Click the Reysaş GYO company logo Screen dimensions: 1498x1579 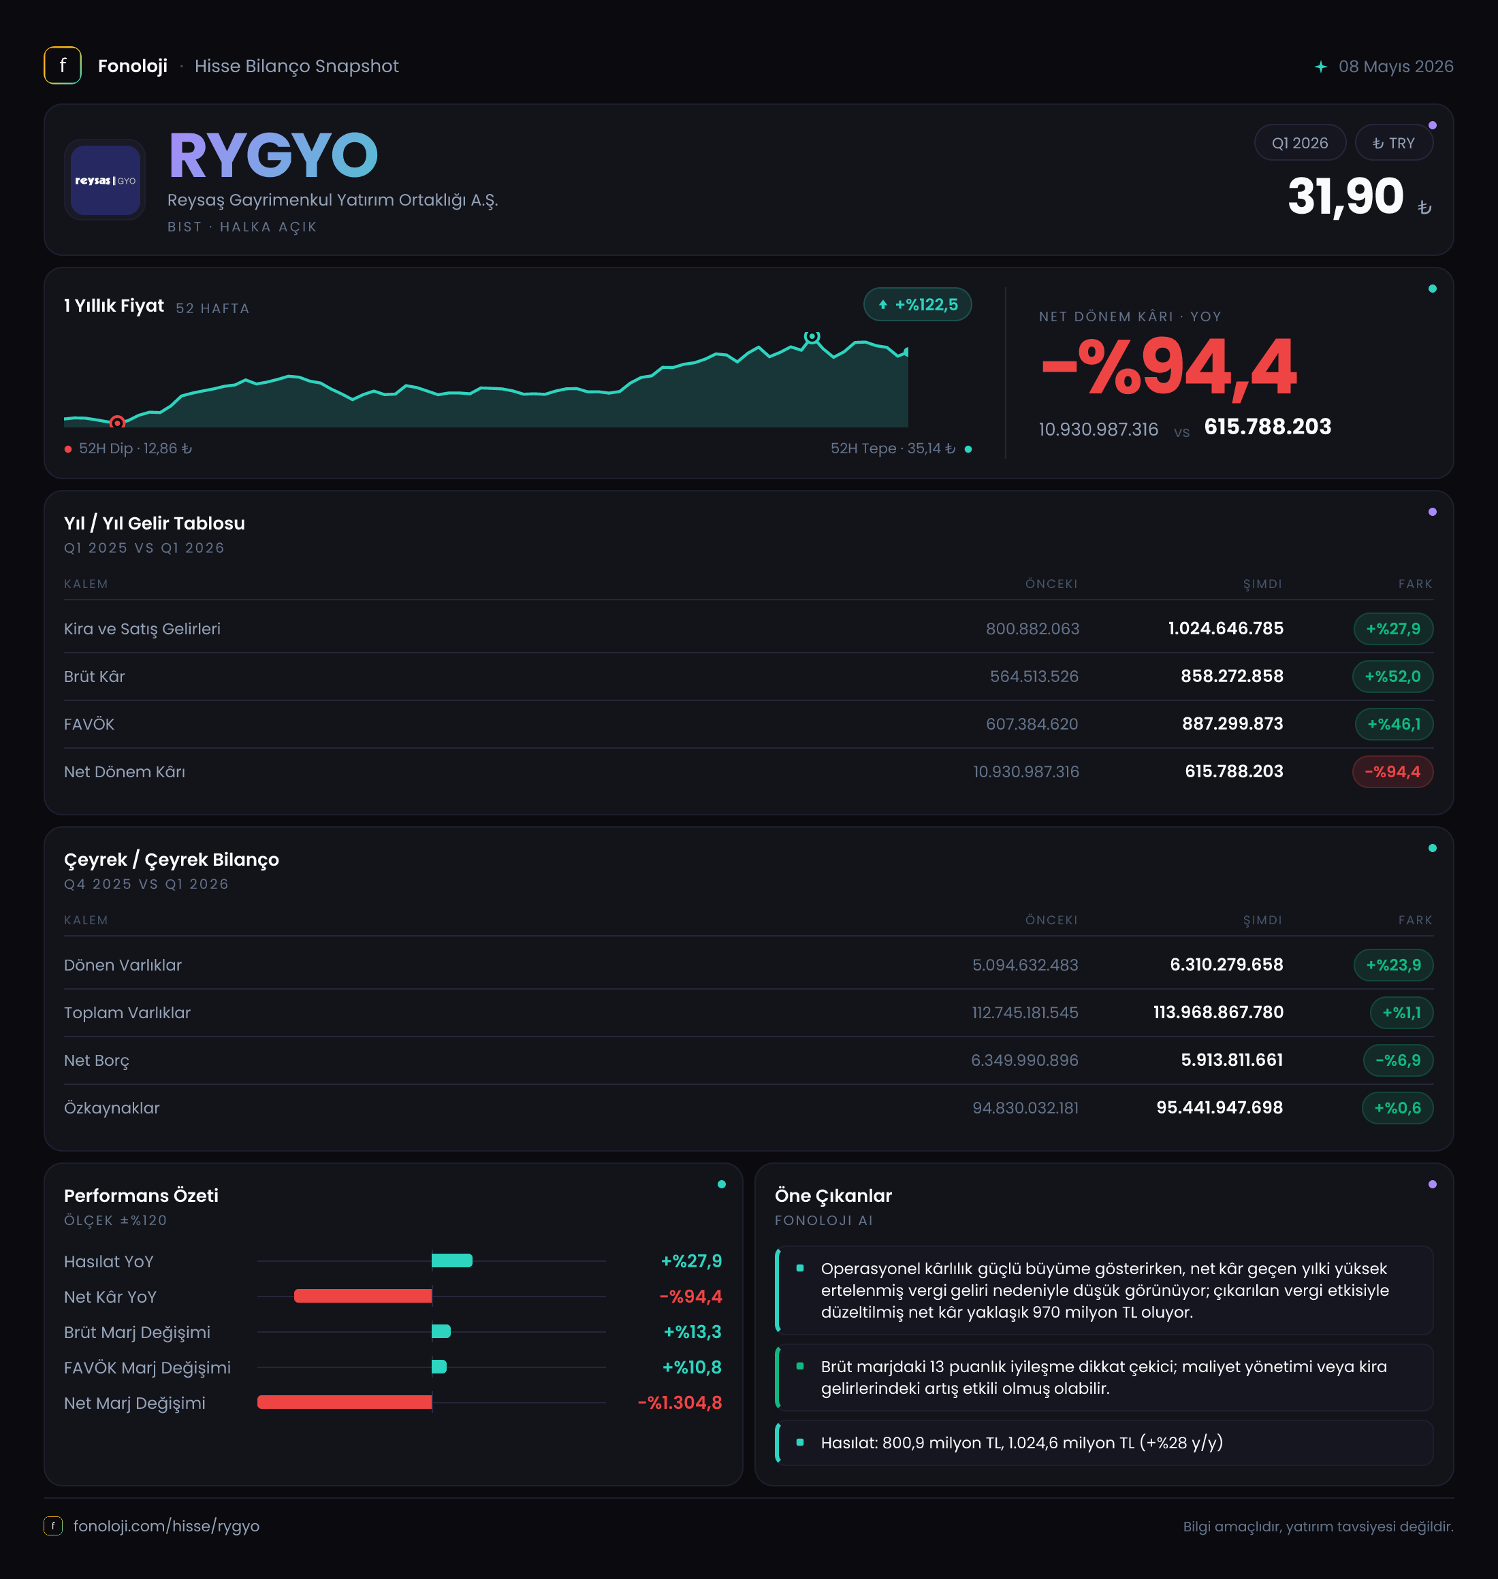pos(105,180)
